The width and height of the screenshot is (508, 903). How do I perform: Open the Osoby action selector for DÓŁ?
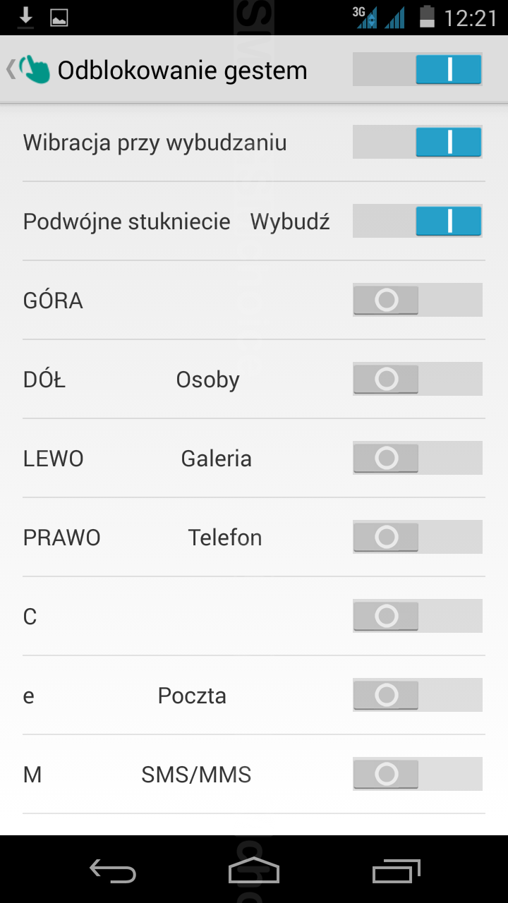(x=207, y=380)
